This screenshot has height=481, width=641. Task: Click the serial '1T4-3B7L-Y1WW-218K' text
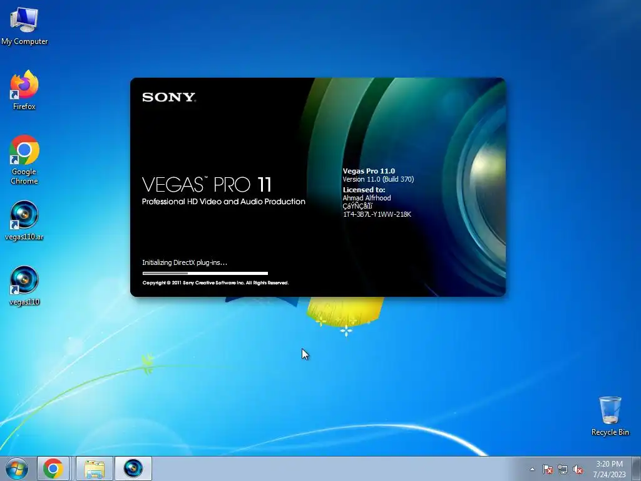pos(377,214)
